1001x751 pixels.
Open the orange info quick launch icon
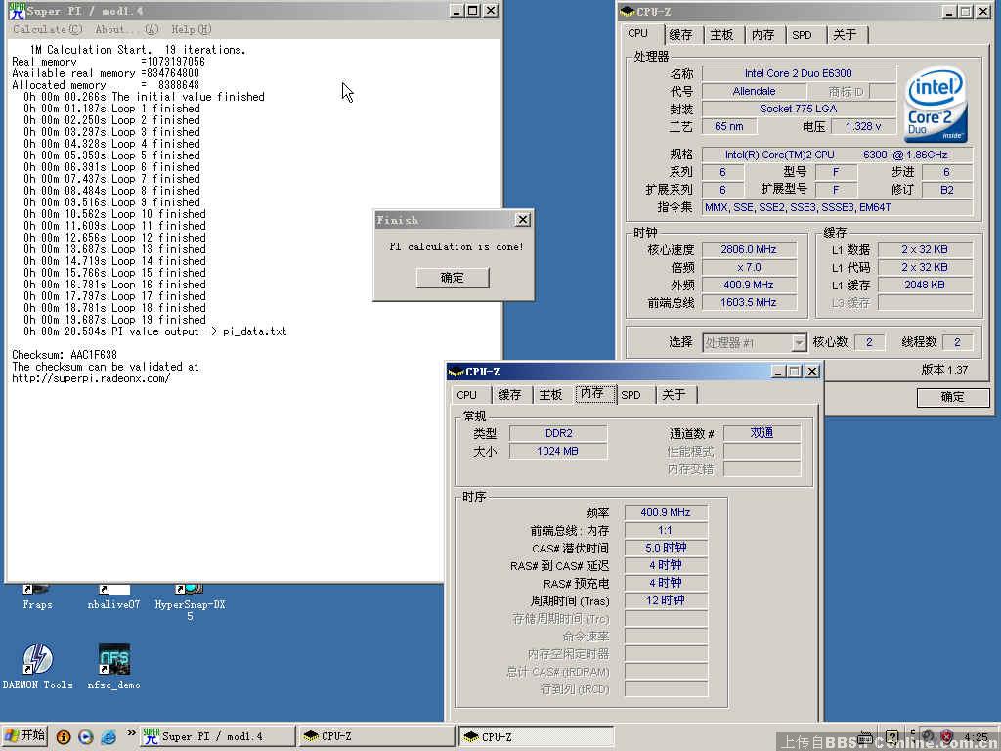coord(64,737)
